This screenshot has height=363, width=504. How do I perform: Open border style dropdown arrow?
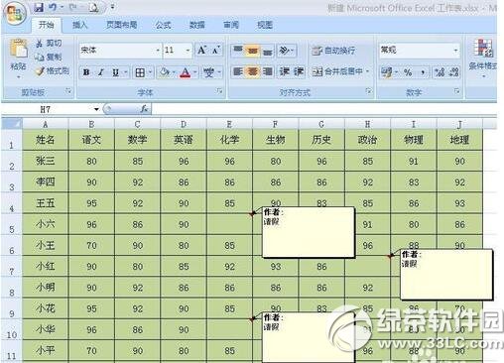[x=150, y=72]
